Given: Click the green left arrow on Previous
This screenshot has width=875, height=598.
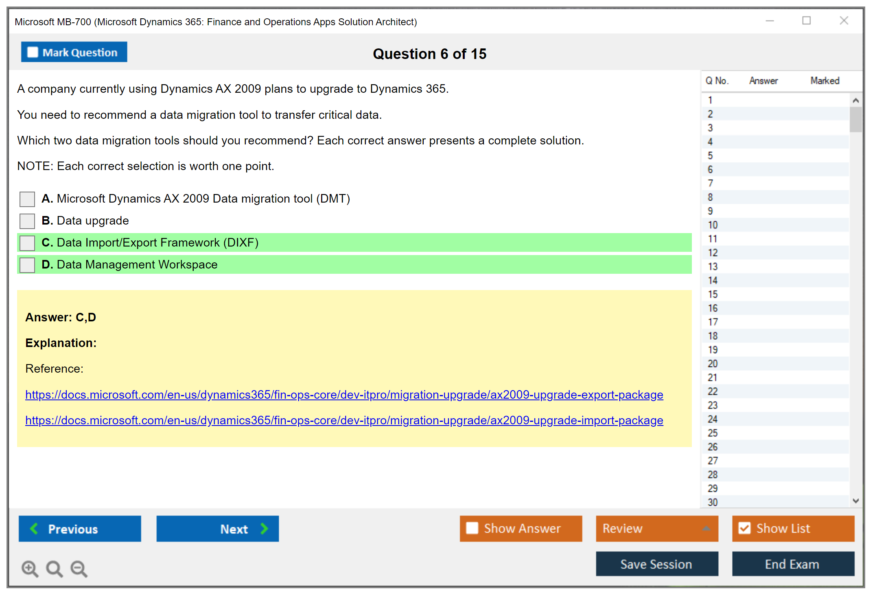Looking at the screenshot, I should [34, 528].
